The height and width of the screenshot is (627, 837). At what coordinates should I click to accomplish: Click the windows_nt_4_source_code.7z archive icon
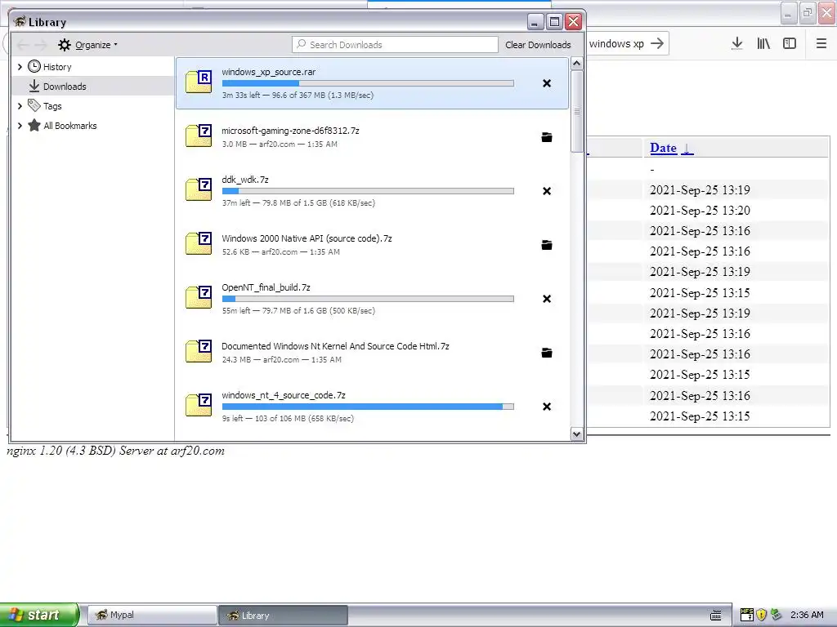(x=199, y=405)
